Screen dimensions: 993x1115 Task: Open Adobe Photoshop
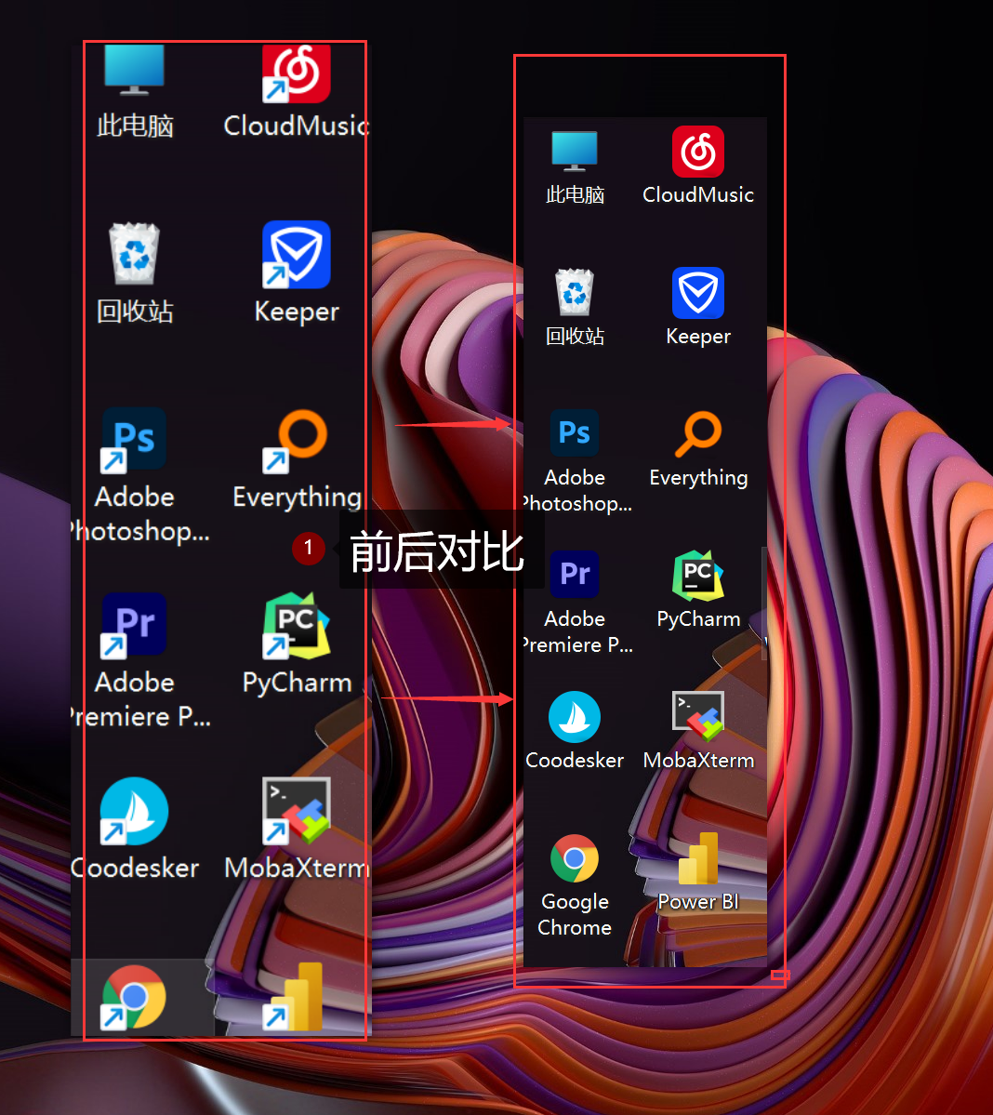point(133,439)
